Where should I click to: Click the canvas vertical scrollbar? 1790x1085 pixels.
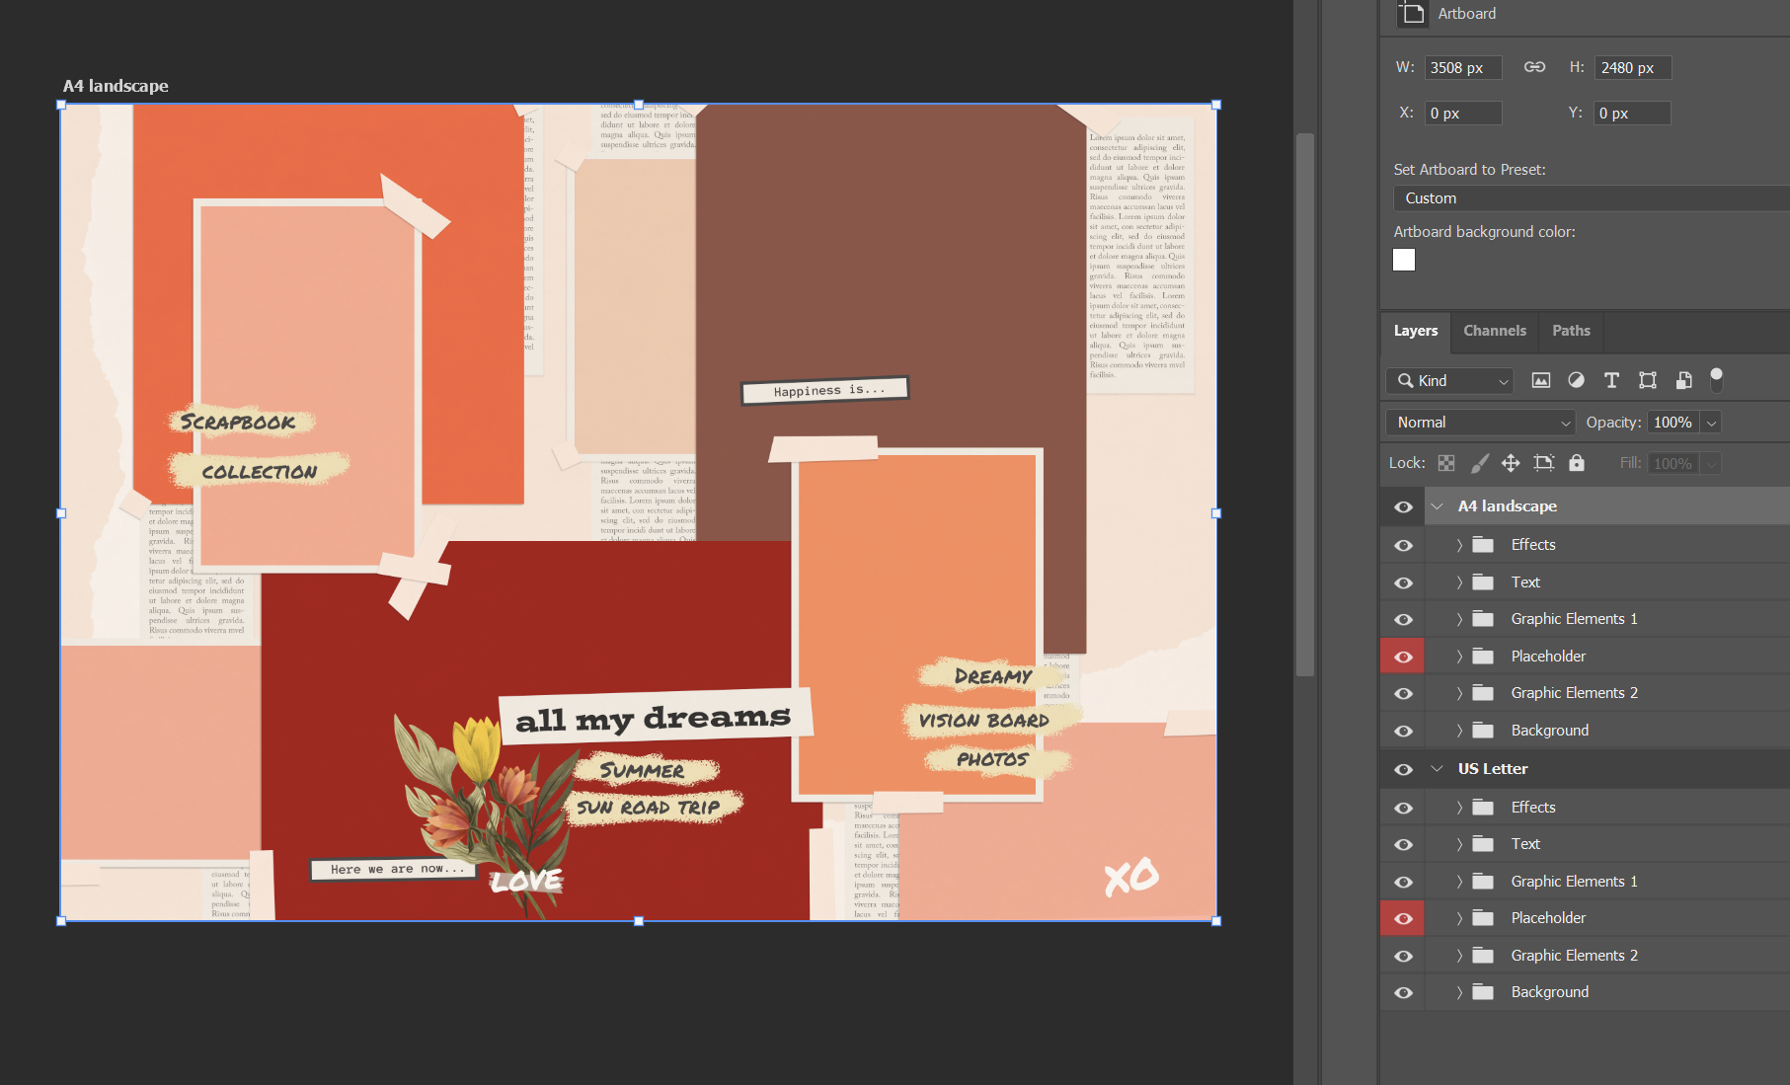1304,405
